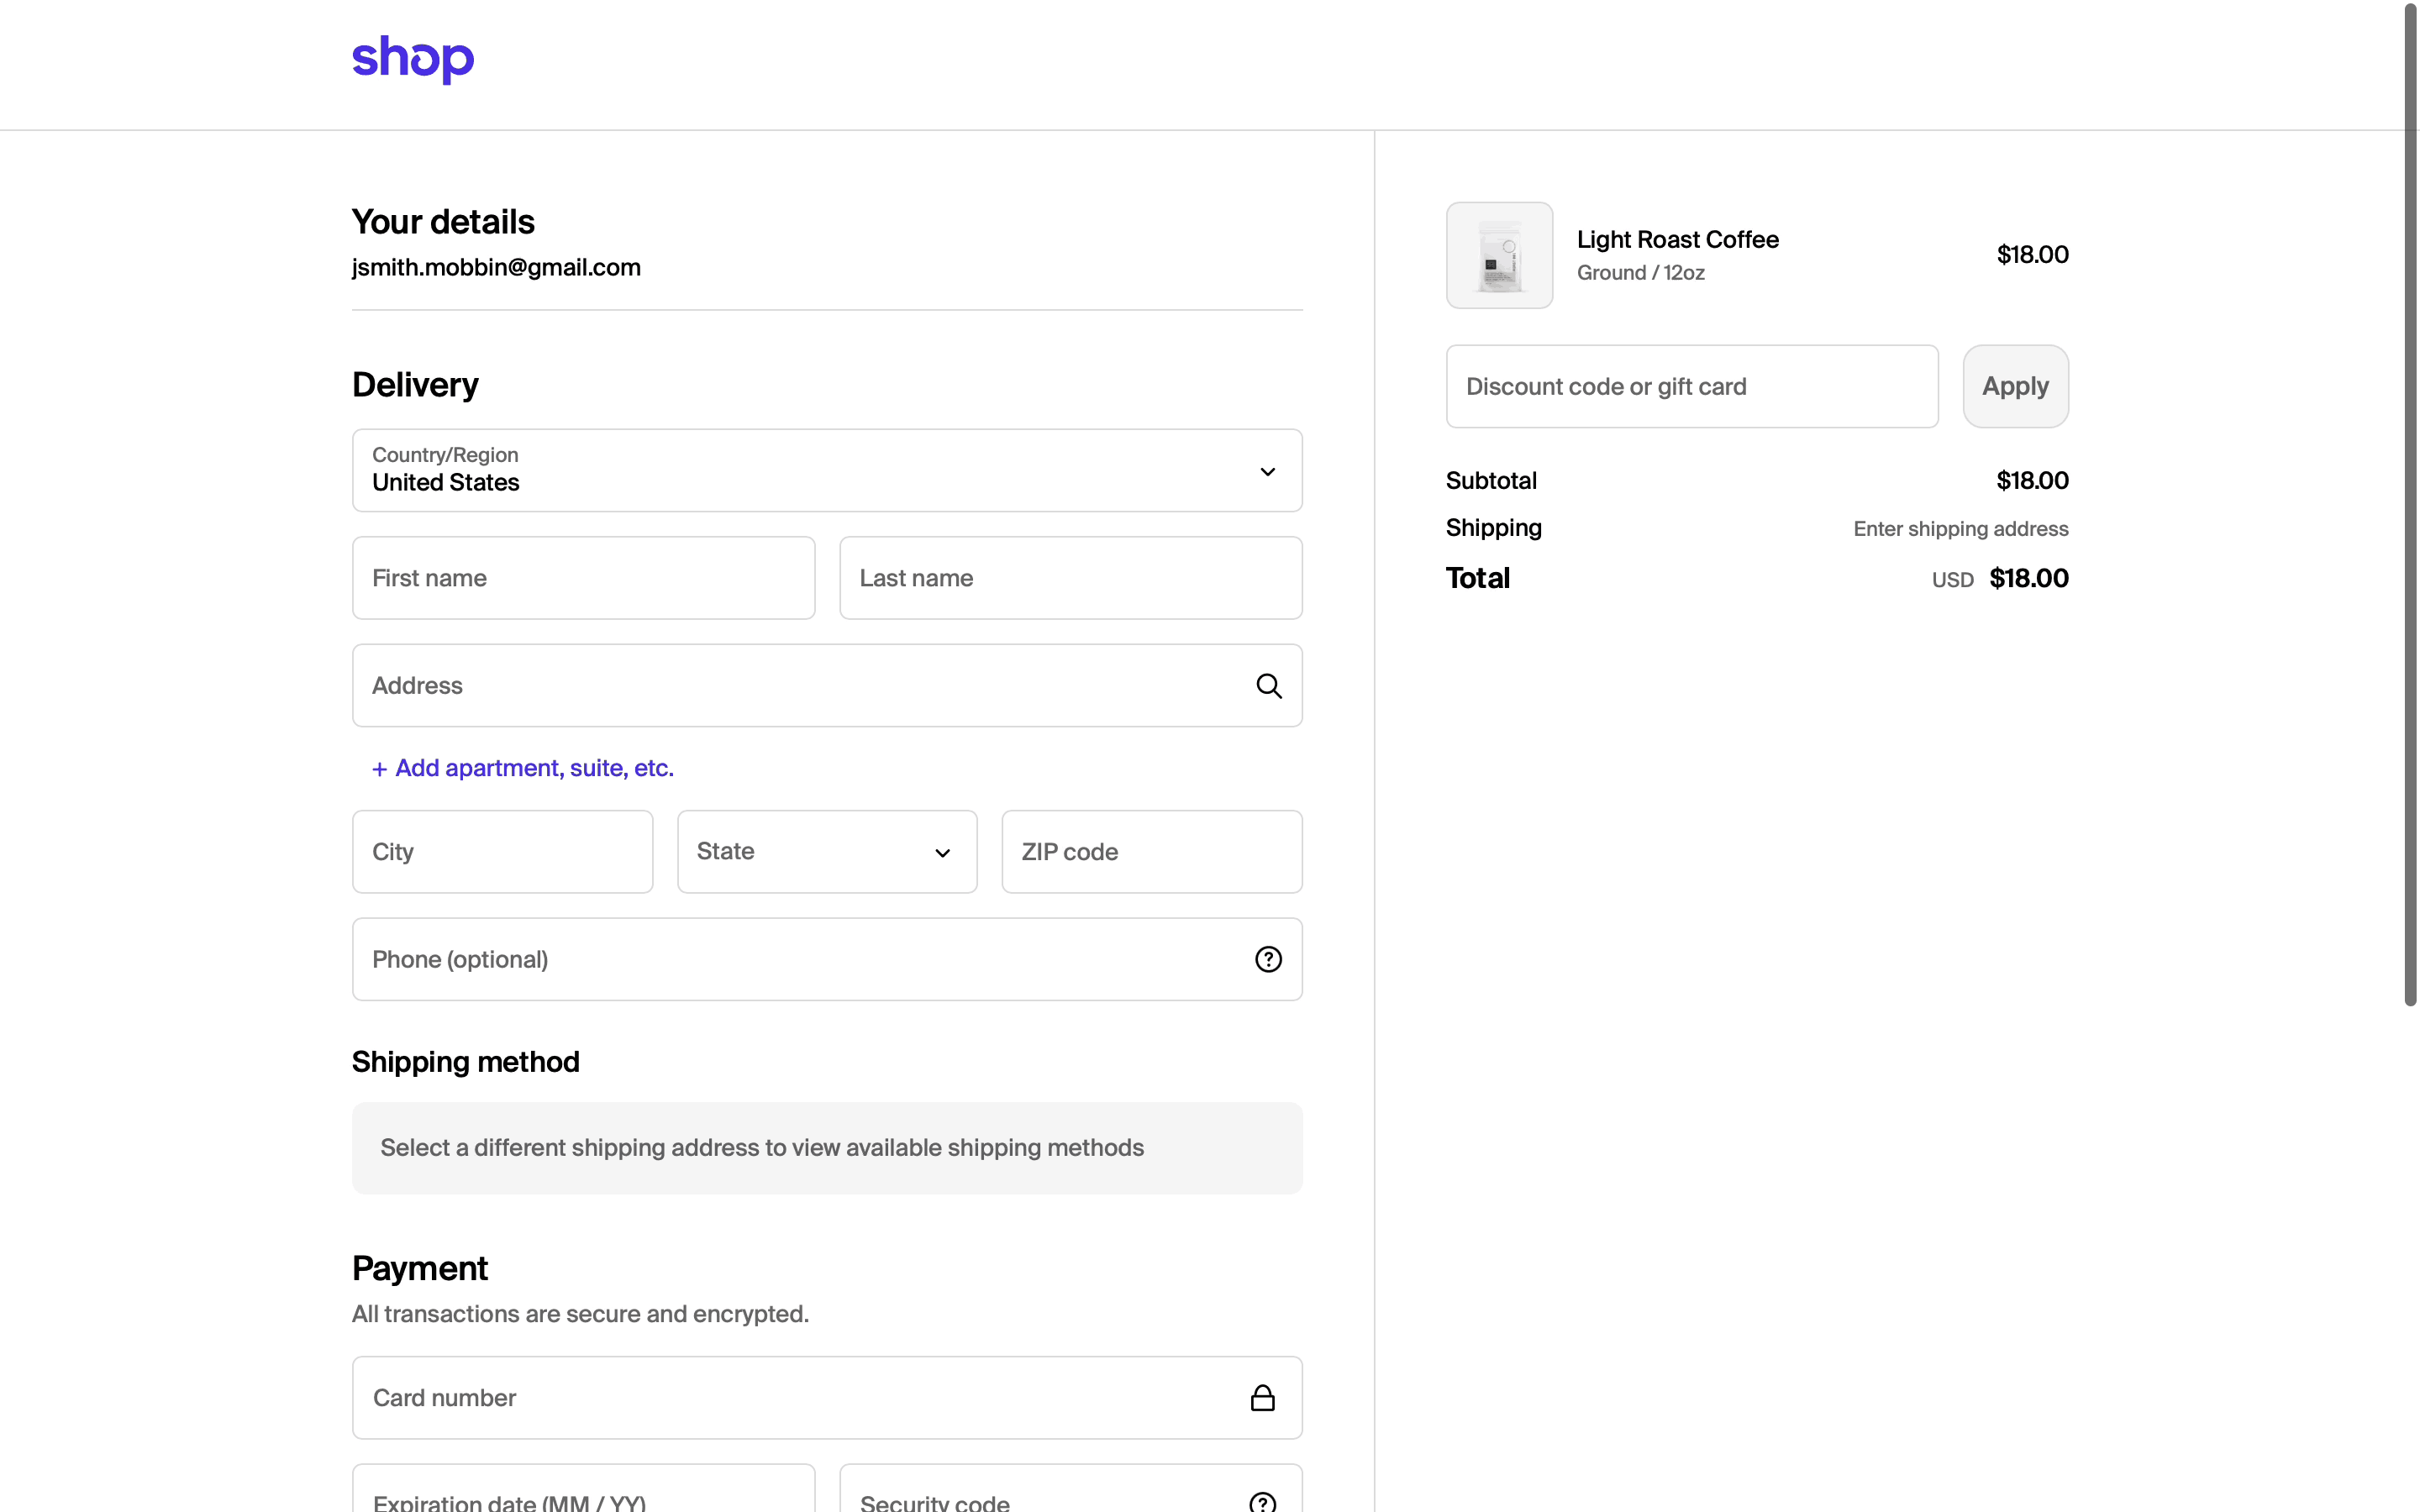Click the page vertical scrollbar
The image size is (2420, 1512).
2410,500
